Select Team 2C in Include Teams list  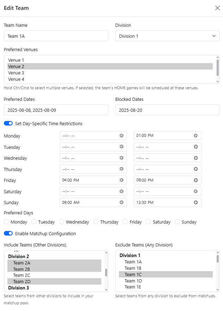[22, 275]
